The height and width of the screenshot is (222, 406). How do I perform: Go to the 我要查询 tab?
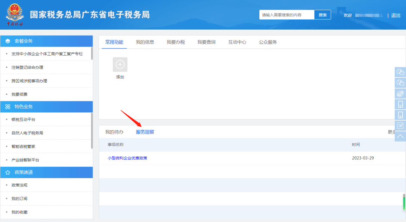(x=207, y=42)
